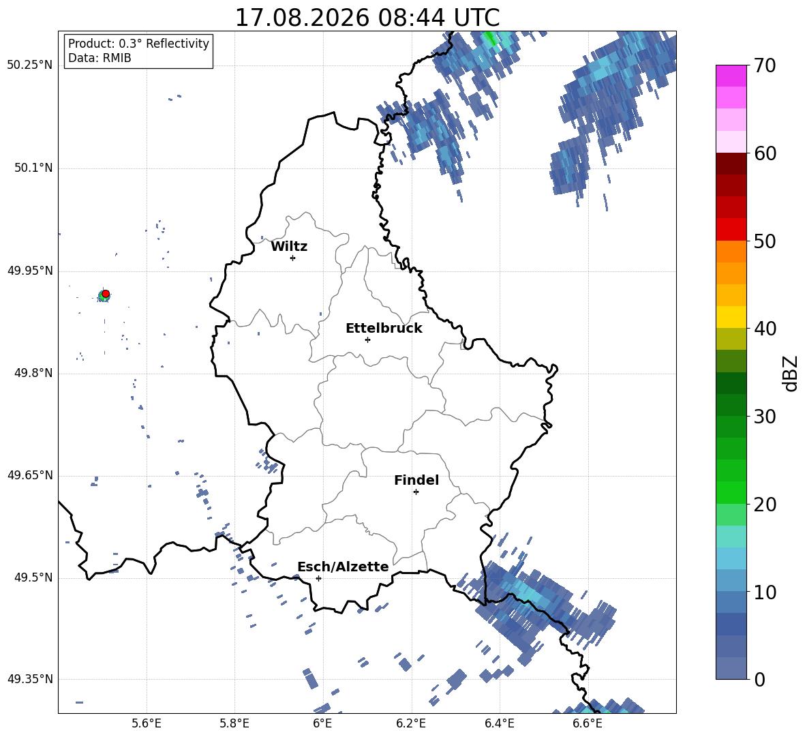Pick the red 50 dBZ colorbar band
Viewport: 807px width, 737px height.
[x=731, y=230]
